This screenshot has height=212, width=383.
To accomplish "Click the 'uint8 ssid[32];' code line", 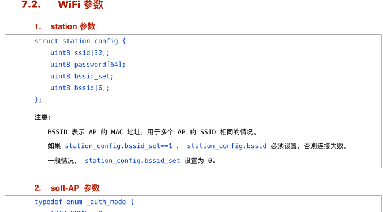I will click(x=80, y=52).
